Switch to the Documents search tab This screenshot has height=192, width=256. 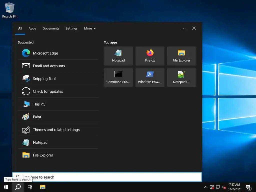point(51,28)
